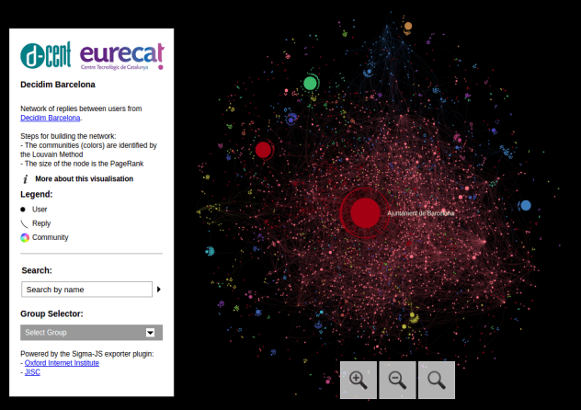Select the large green community node
Viewport: 581px width, 410px height.
click(x=310, y=84)
